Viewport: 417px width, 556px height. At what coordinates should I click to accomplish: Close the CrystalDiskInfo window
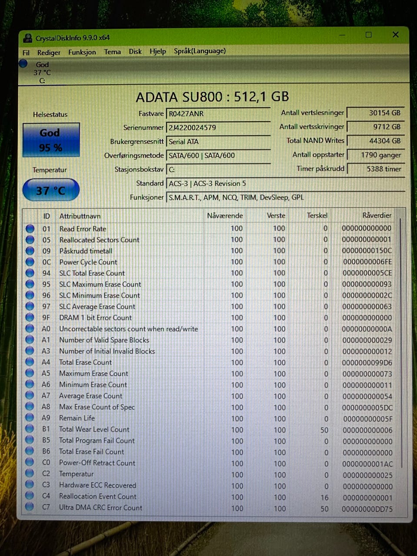395,34
